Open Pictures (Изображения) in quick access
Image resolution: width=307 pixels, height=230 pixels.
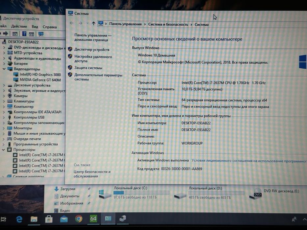(72, 203)
